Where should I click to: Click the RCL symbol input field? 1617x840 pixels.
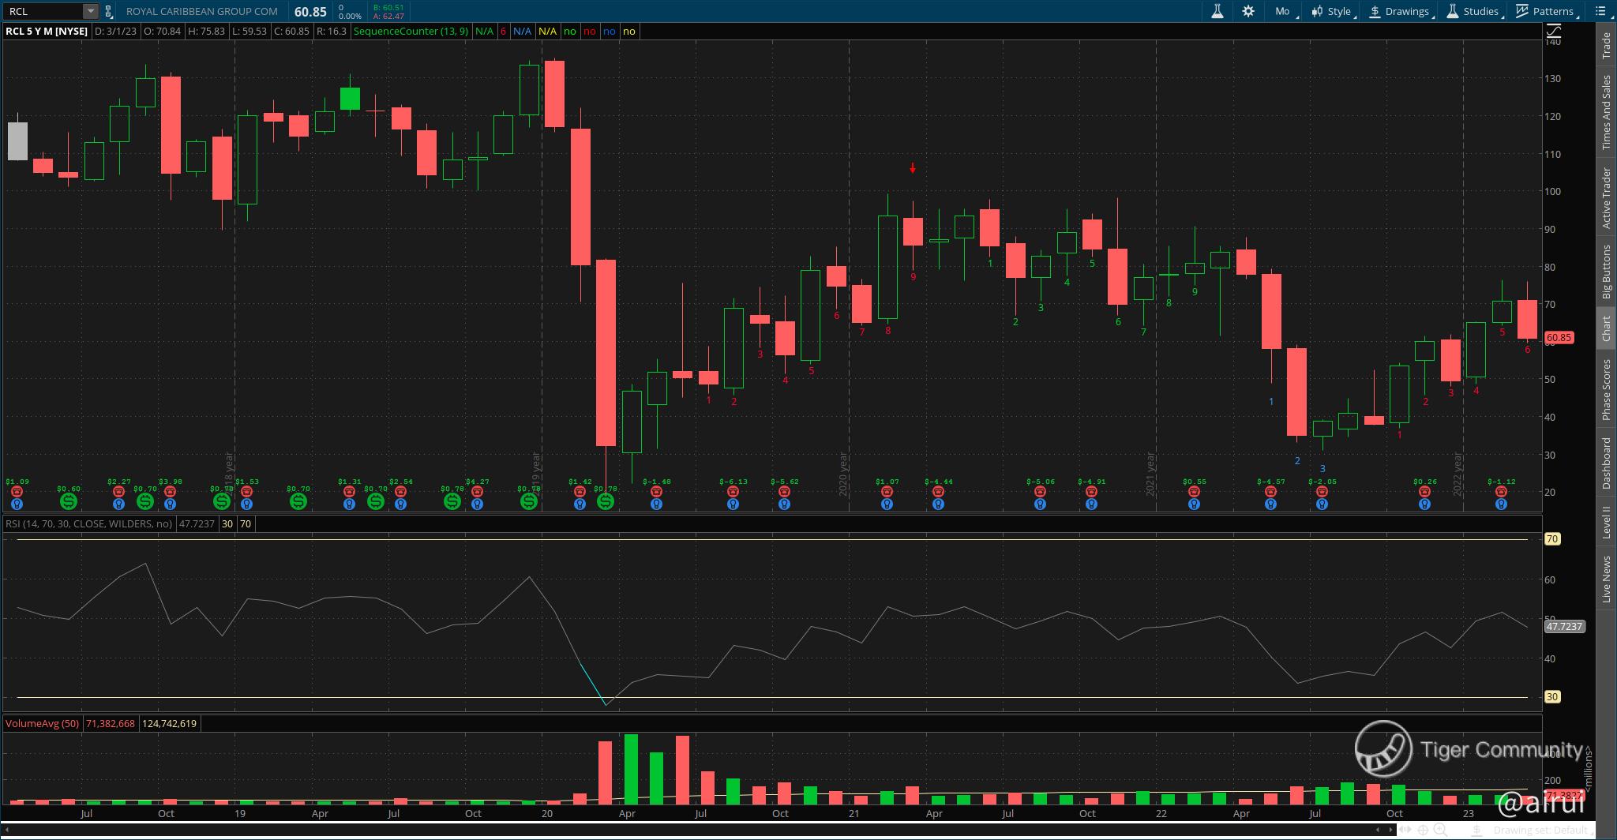(x=44, y=11)
